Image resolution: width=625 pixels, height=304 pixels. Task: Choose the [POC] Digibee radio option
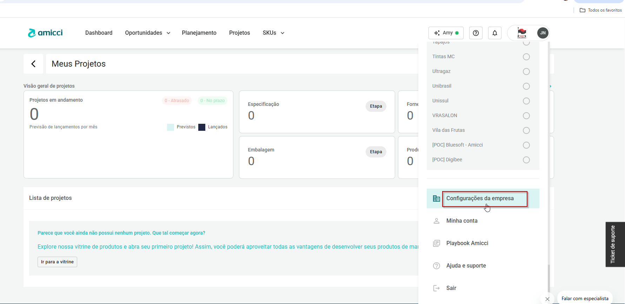[526, 160]
